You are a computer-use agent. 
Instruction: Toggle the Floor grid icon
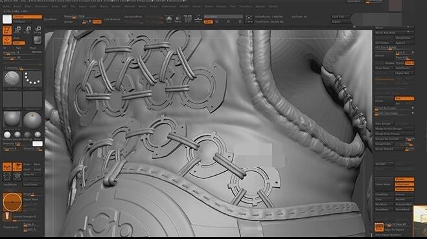click(198, 19)
